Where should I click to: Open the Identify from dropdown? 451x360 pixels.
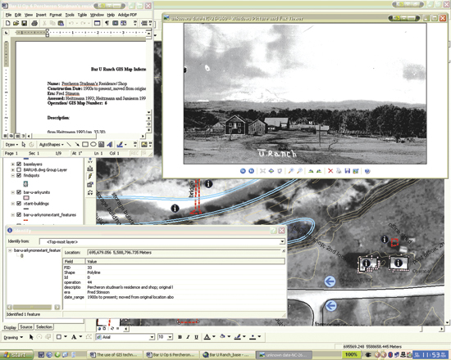coord(282,241)
